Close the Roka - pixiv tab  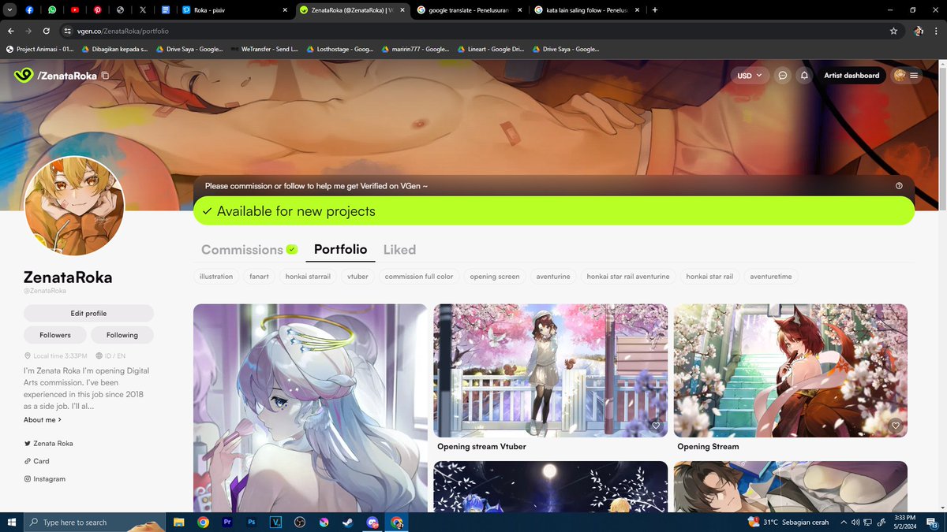click(285, 10)
